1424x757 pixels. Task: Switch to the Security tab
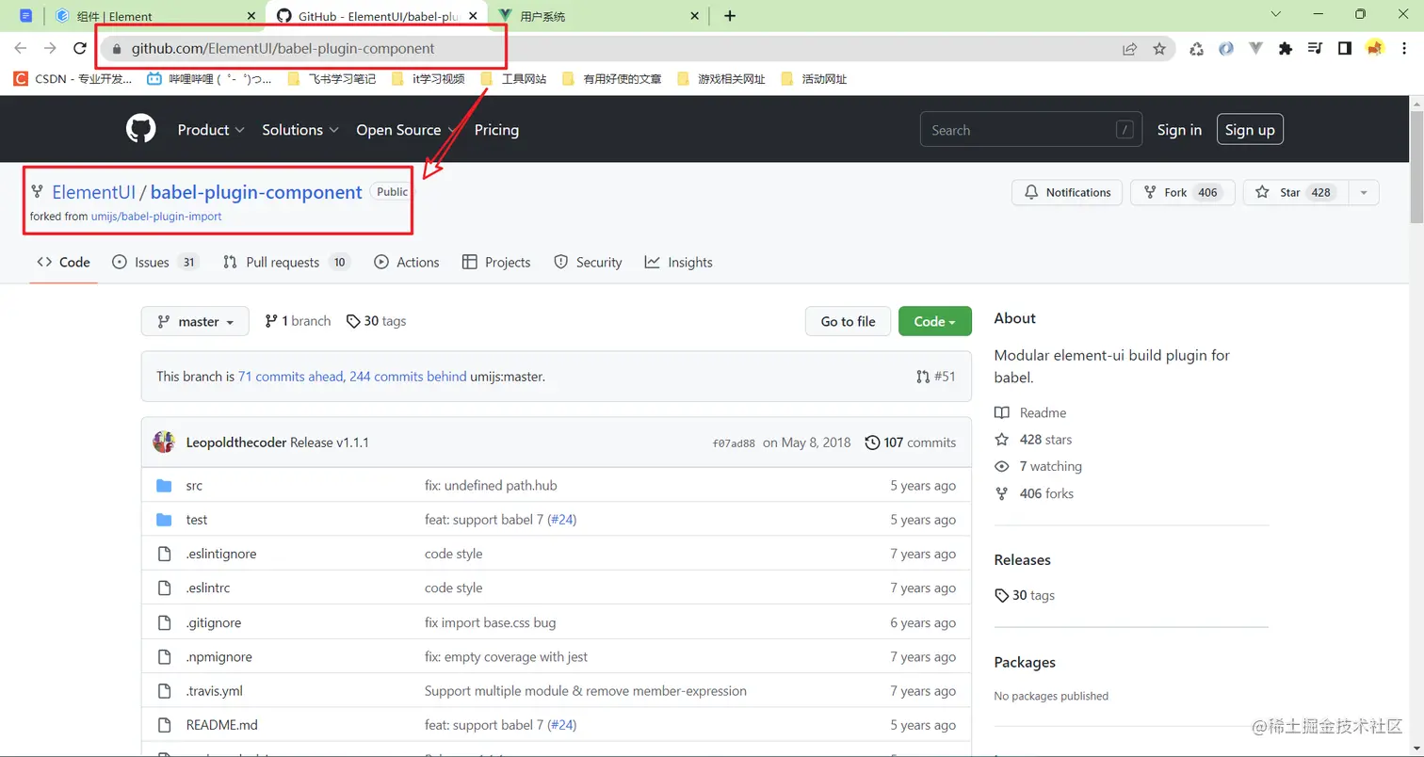coord(588,263)
